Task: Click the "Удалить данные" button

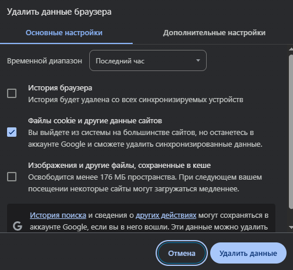Action: pos(248,253)
